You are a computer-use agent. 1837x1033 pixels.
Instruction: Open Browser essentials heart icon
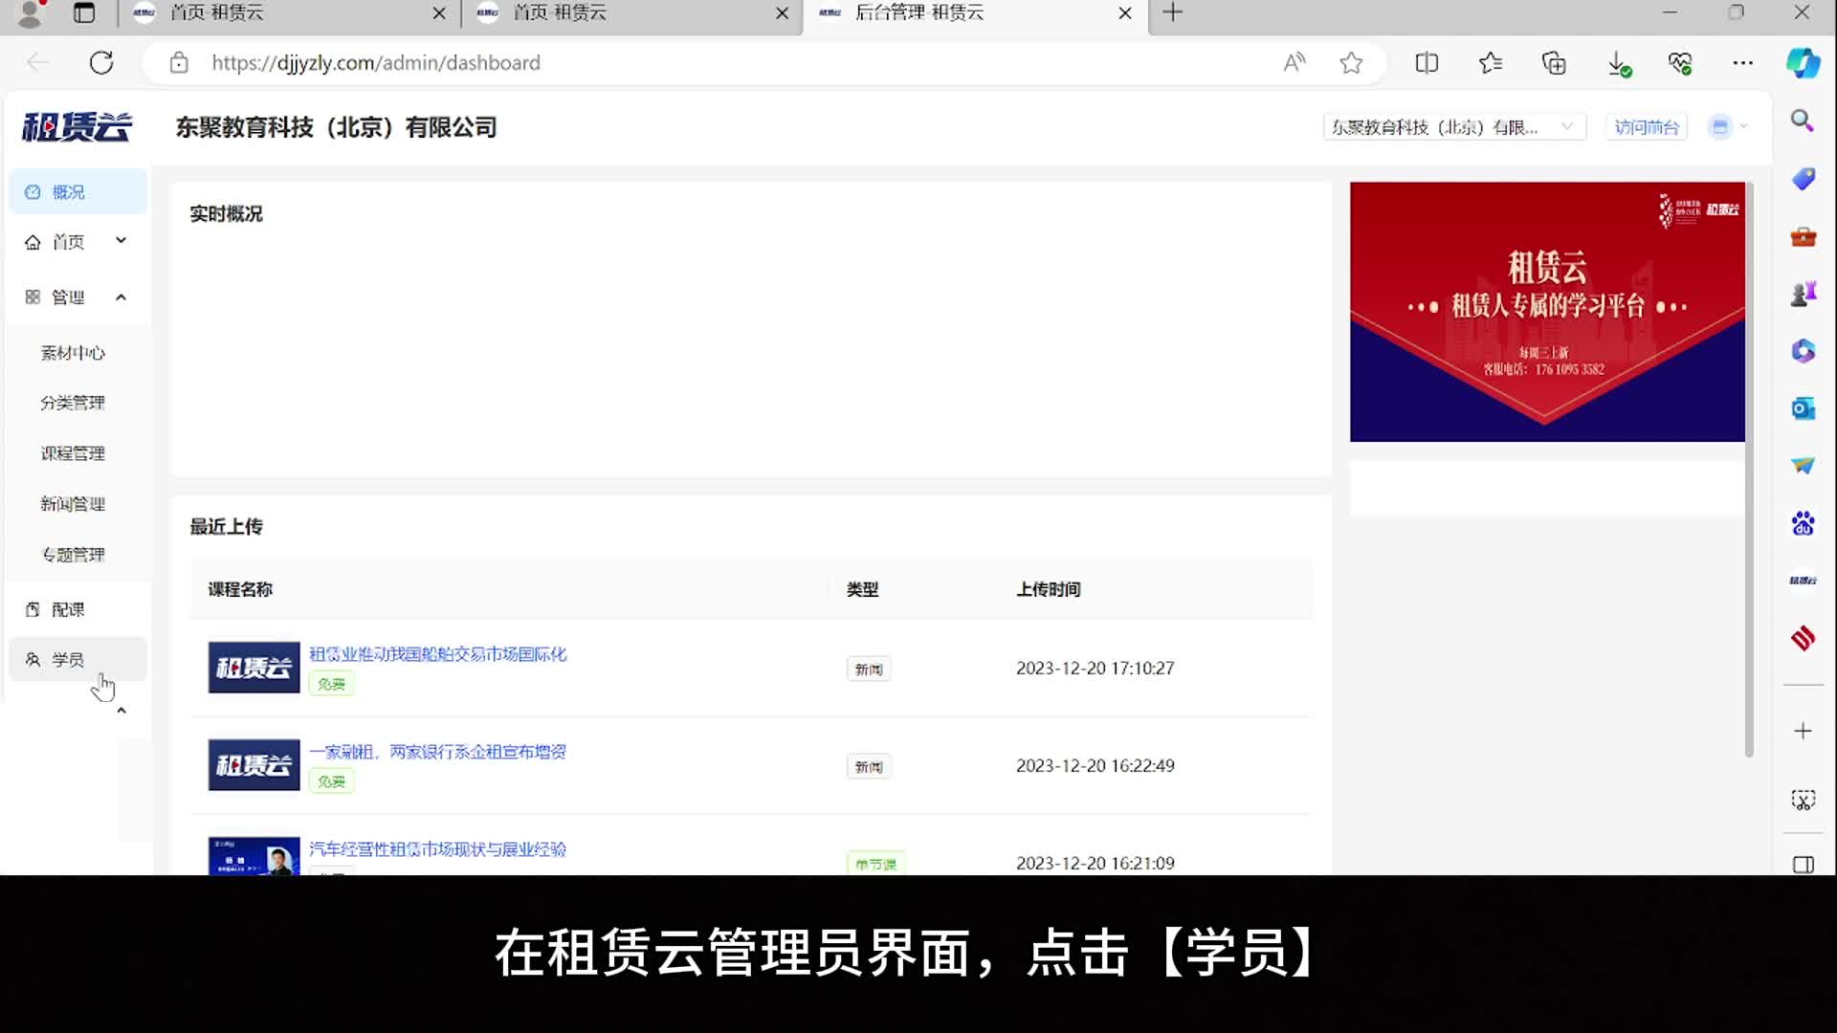click(1680, 63)
